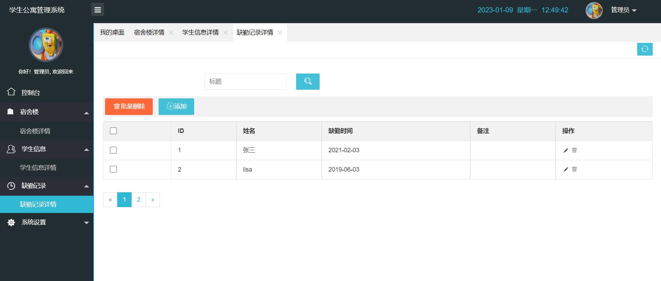This screenshot has height=281, width=661.
Task: Edit row 张三 with pencil icon
Action: pos(566,150)
